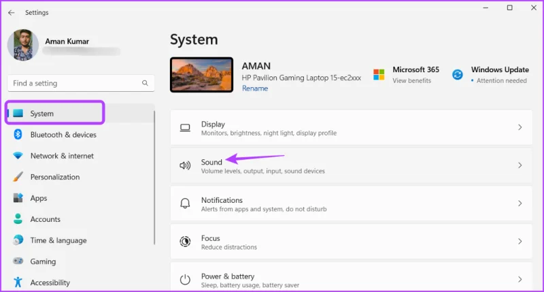Click the Notifications bell icon
Screen dimensions: 544x292
click(x=185, y=204)
